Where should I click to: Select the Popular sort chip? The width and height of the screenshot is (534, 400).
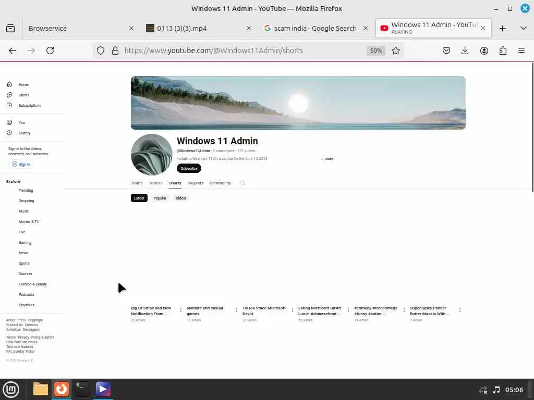(160, 198)
